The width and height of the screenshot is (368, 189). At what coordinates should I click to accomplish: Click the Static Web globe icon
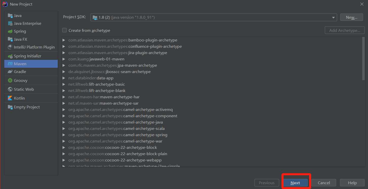[10, 89]
